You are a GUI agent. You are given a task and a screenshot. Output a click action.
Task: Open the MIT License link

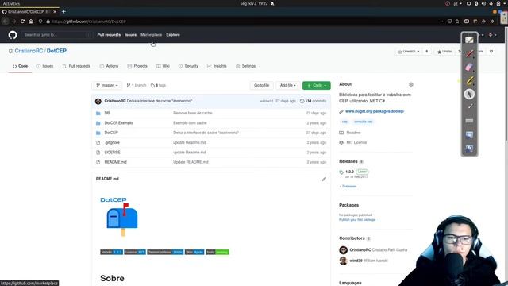[356, 143]
